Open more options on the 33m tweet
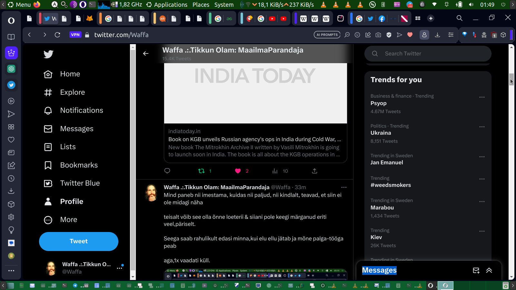516x290 pixels. click(344, 187)
